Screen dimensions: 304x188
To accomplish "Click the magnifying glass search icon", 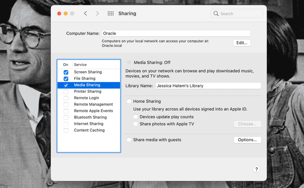I will point(216,14).
